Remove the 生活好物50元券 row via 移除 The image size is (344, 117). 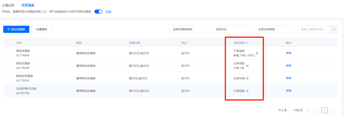point(289,91)
